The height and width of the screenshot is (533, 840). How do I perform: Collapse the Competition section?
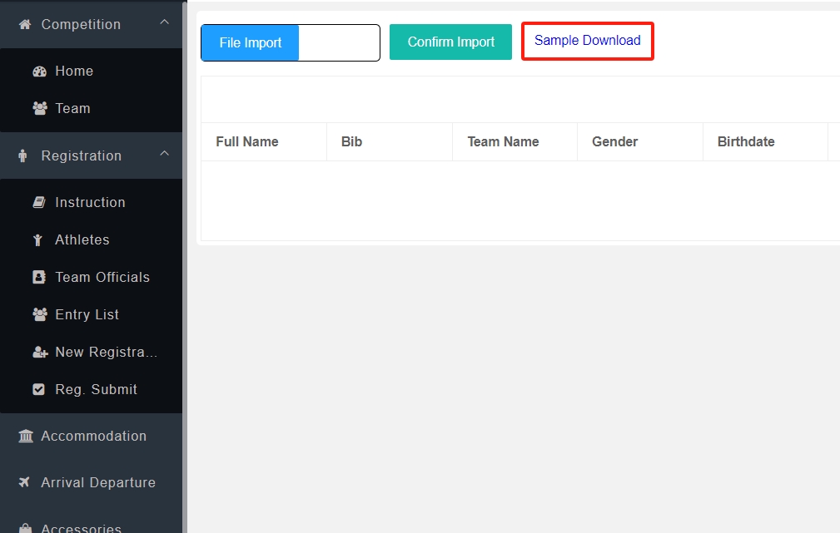pos(164,24)
